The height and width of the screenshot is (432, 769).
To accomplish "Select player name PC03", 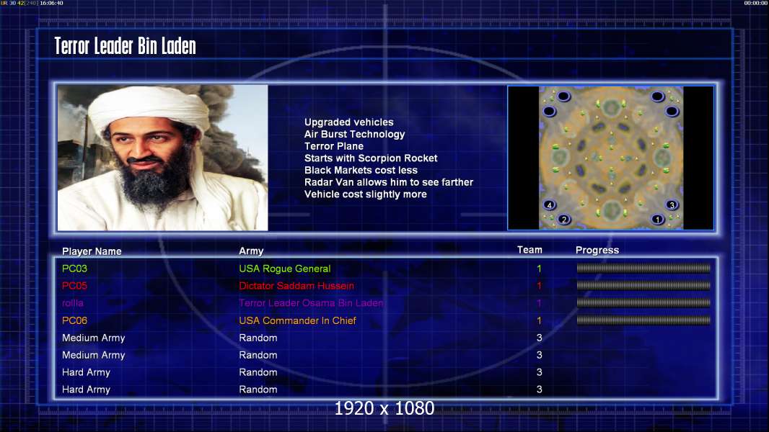I will coord(74,269).
